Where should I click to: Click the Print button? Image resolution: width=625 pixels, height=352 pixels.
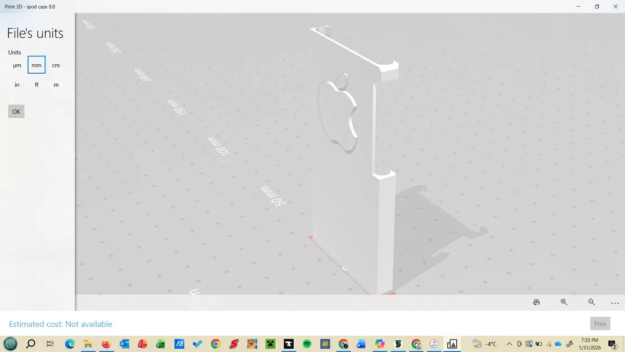[x=600, y=324]
